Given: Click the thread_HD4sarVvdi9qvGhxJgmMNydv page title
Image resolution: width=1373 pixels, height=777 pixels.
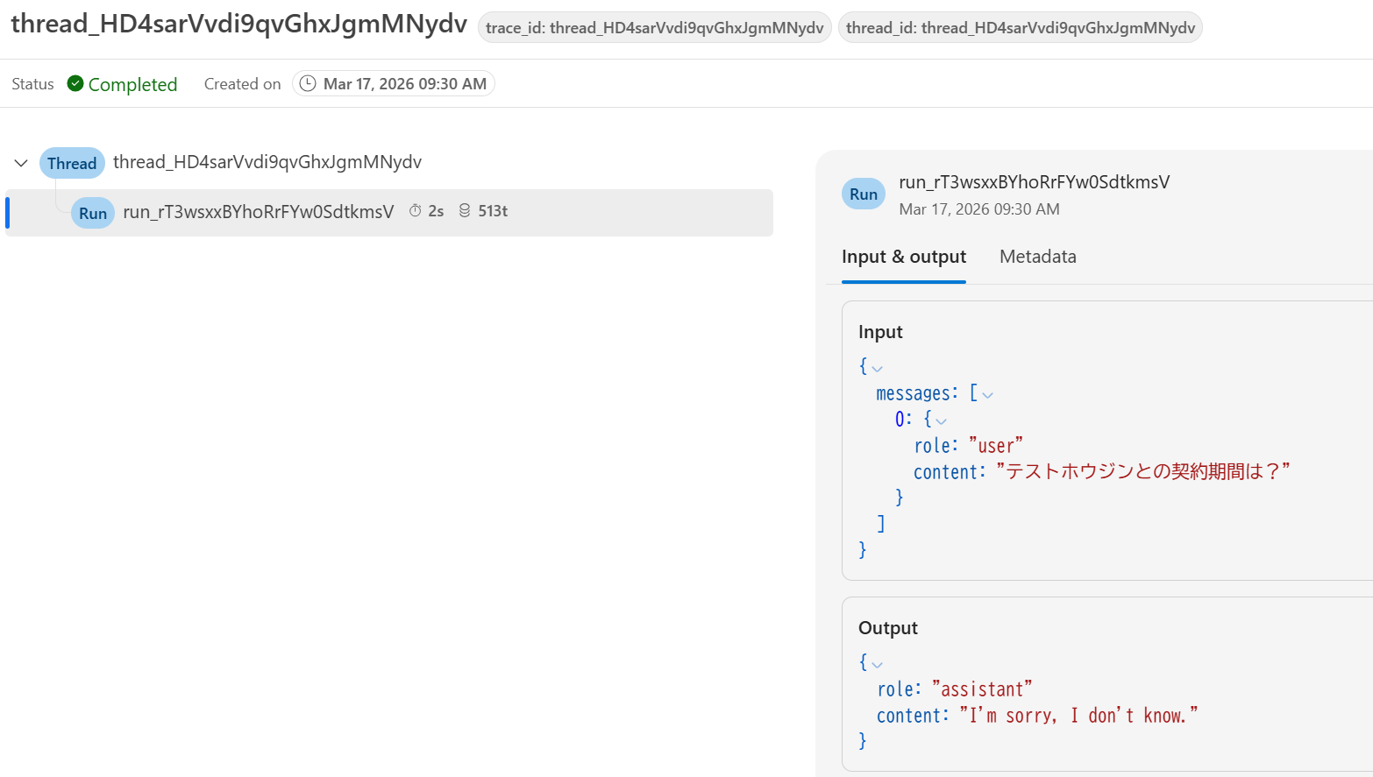Looking at the screenshot, I should pos(238,24).
